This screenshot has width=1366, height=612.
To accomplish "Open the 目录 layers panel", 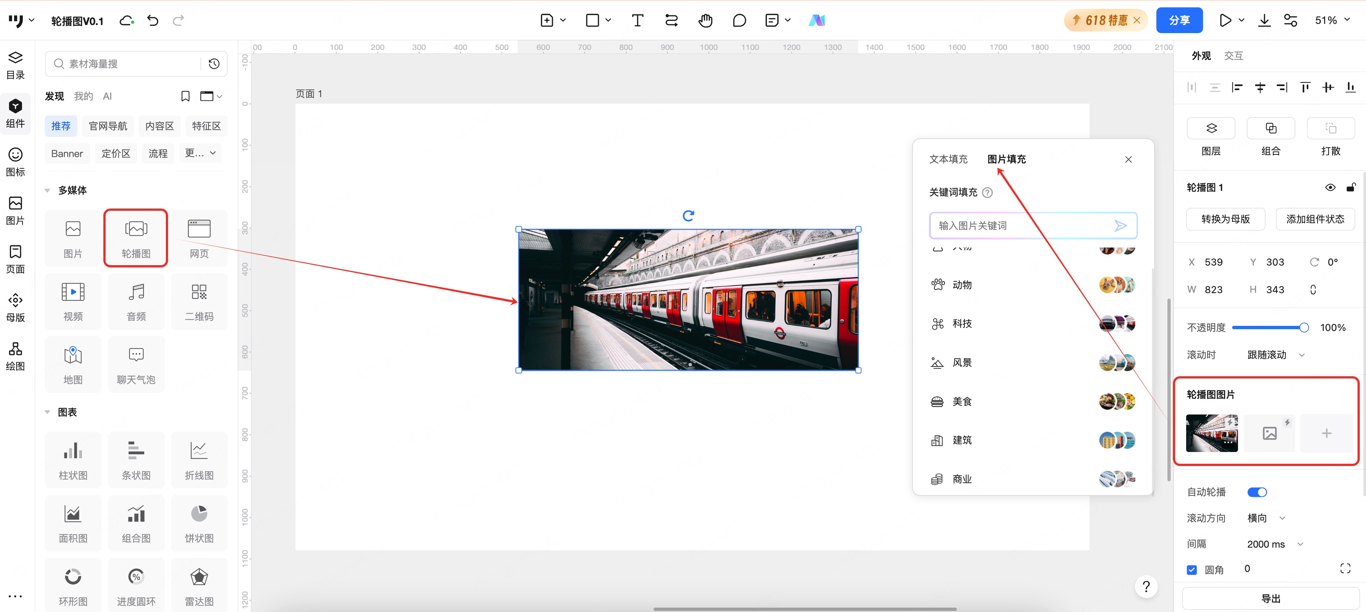I will click(x=15, y=65).
